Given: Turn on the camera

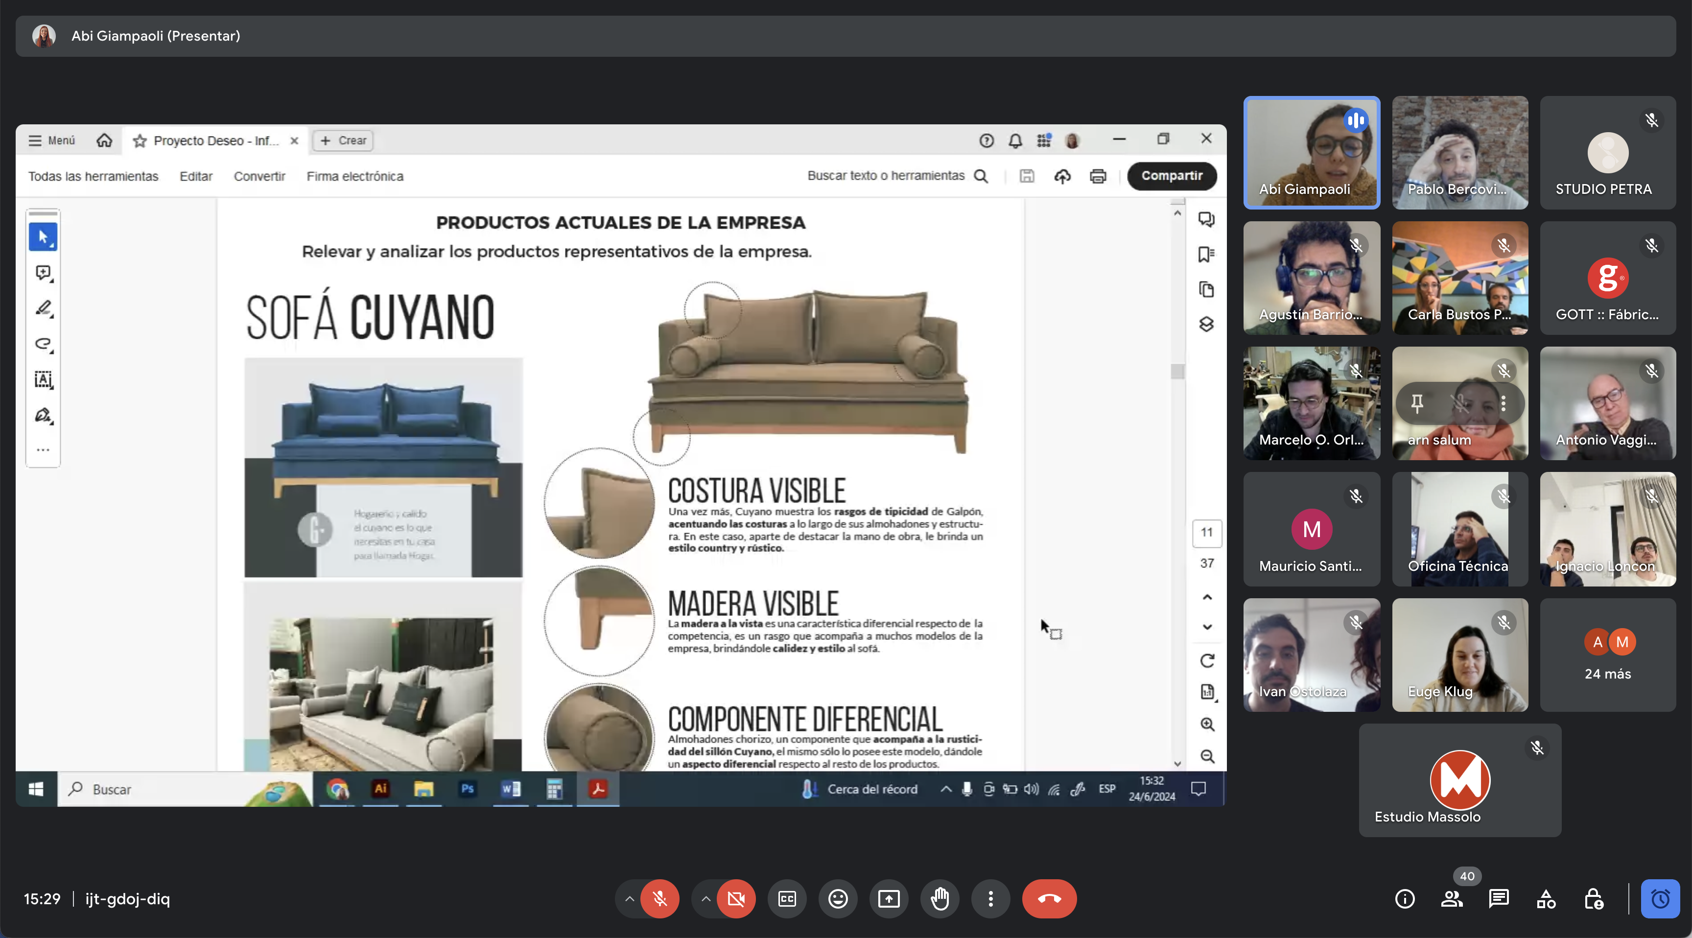Looking at the screenshot, I should click(736, 898).
